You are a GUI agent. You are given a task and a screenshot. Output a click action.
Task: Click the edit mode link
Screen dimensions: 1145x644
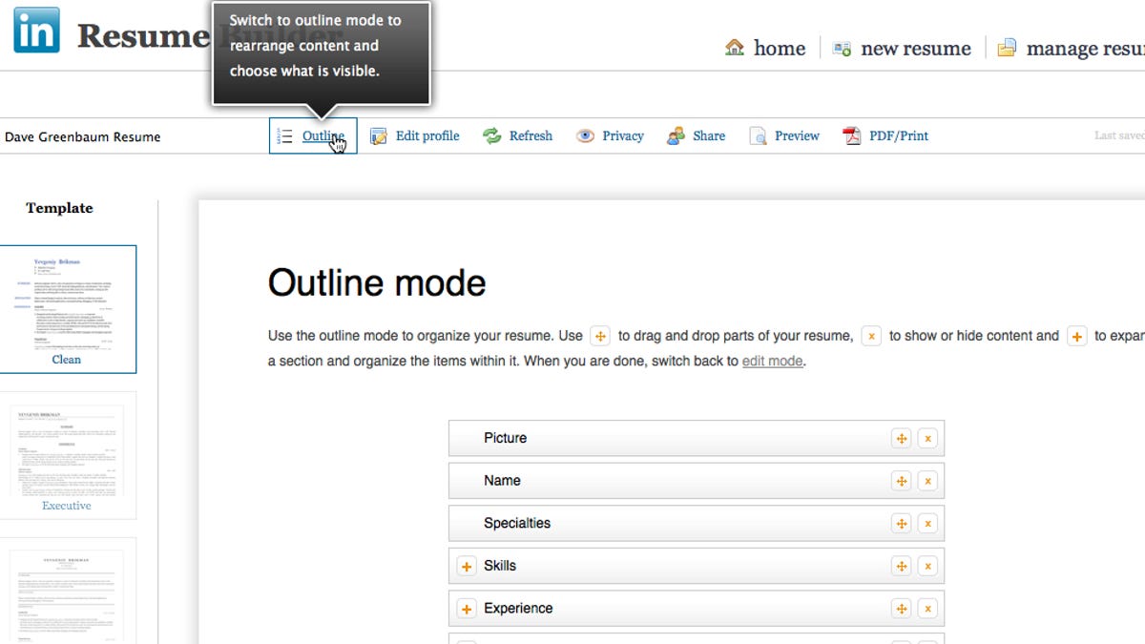[x=772, y=362]
